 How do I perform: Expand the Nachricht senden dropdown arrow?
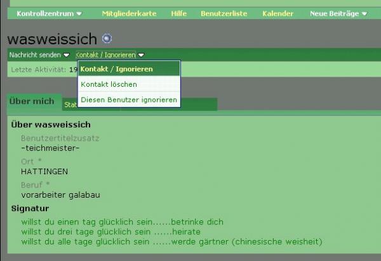67,55
